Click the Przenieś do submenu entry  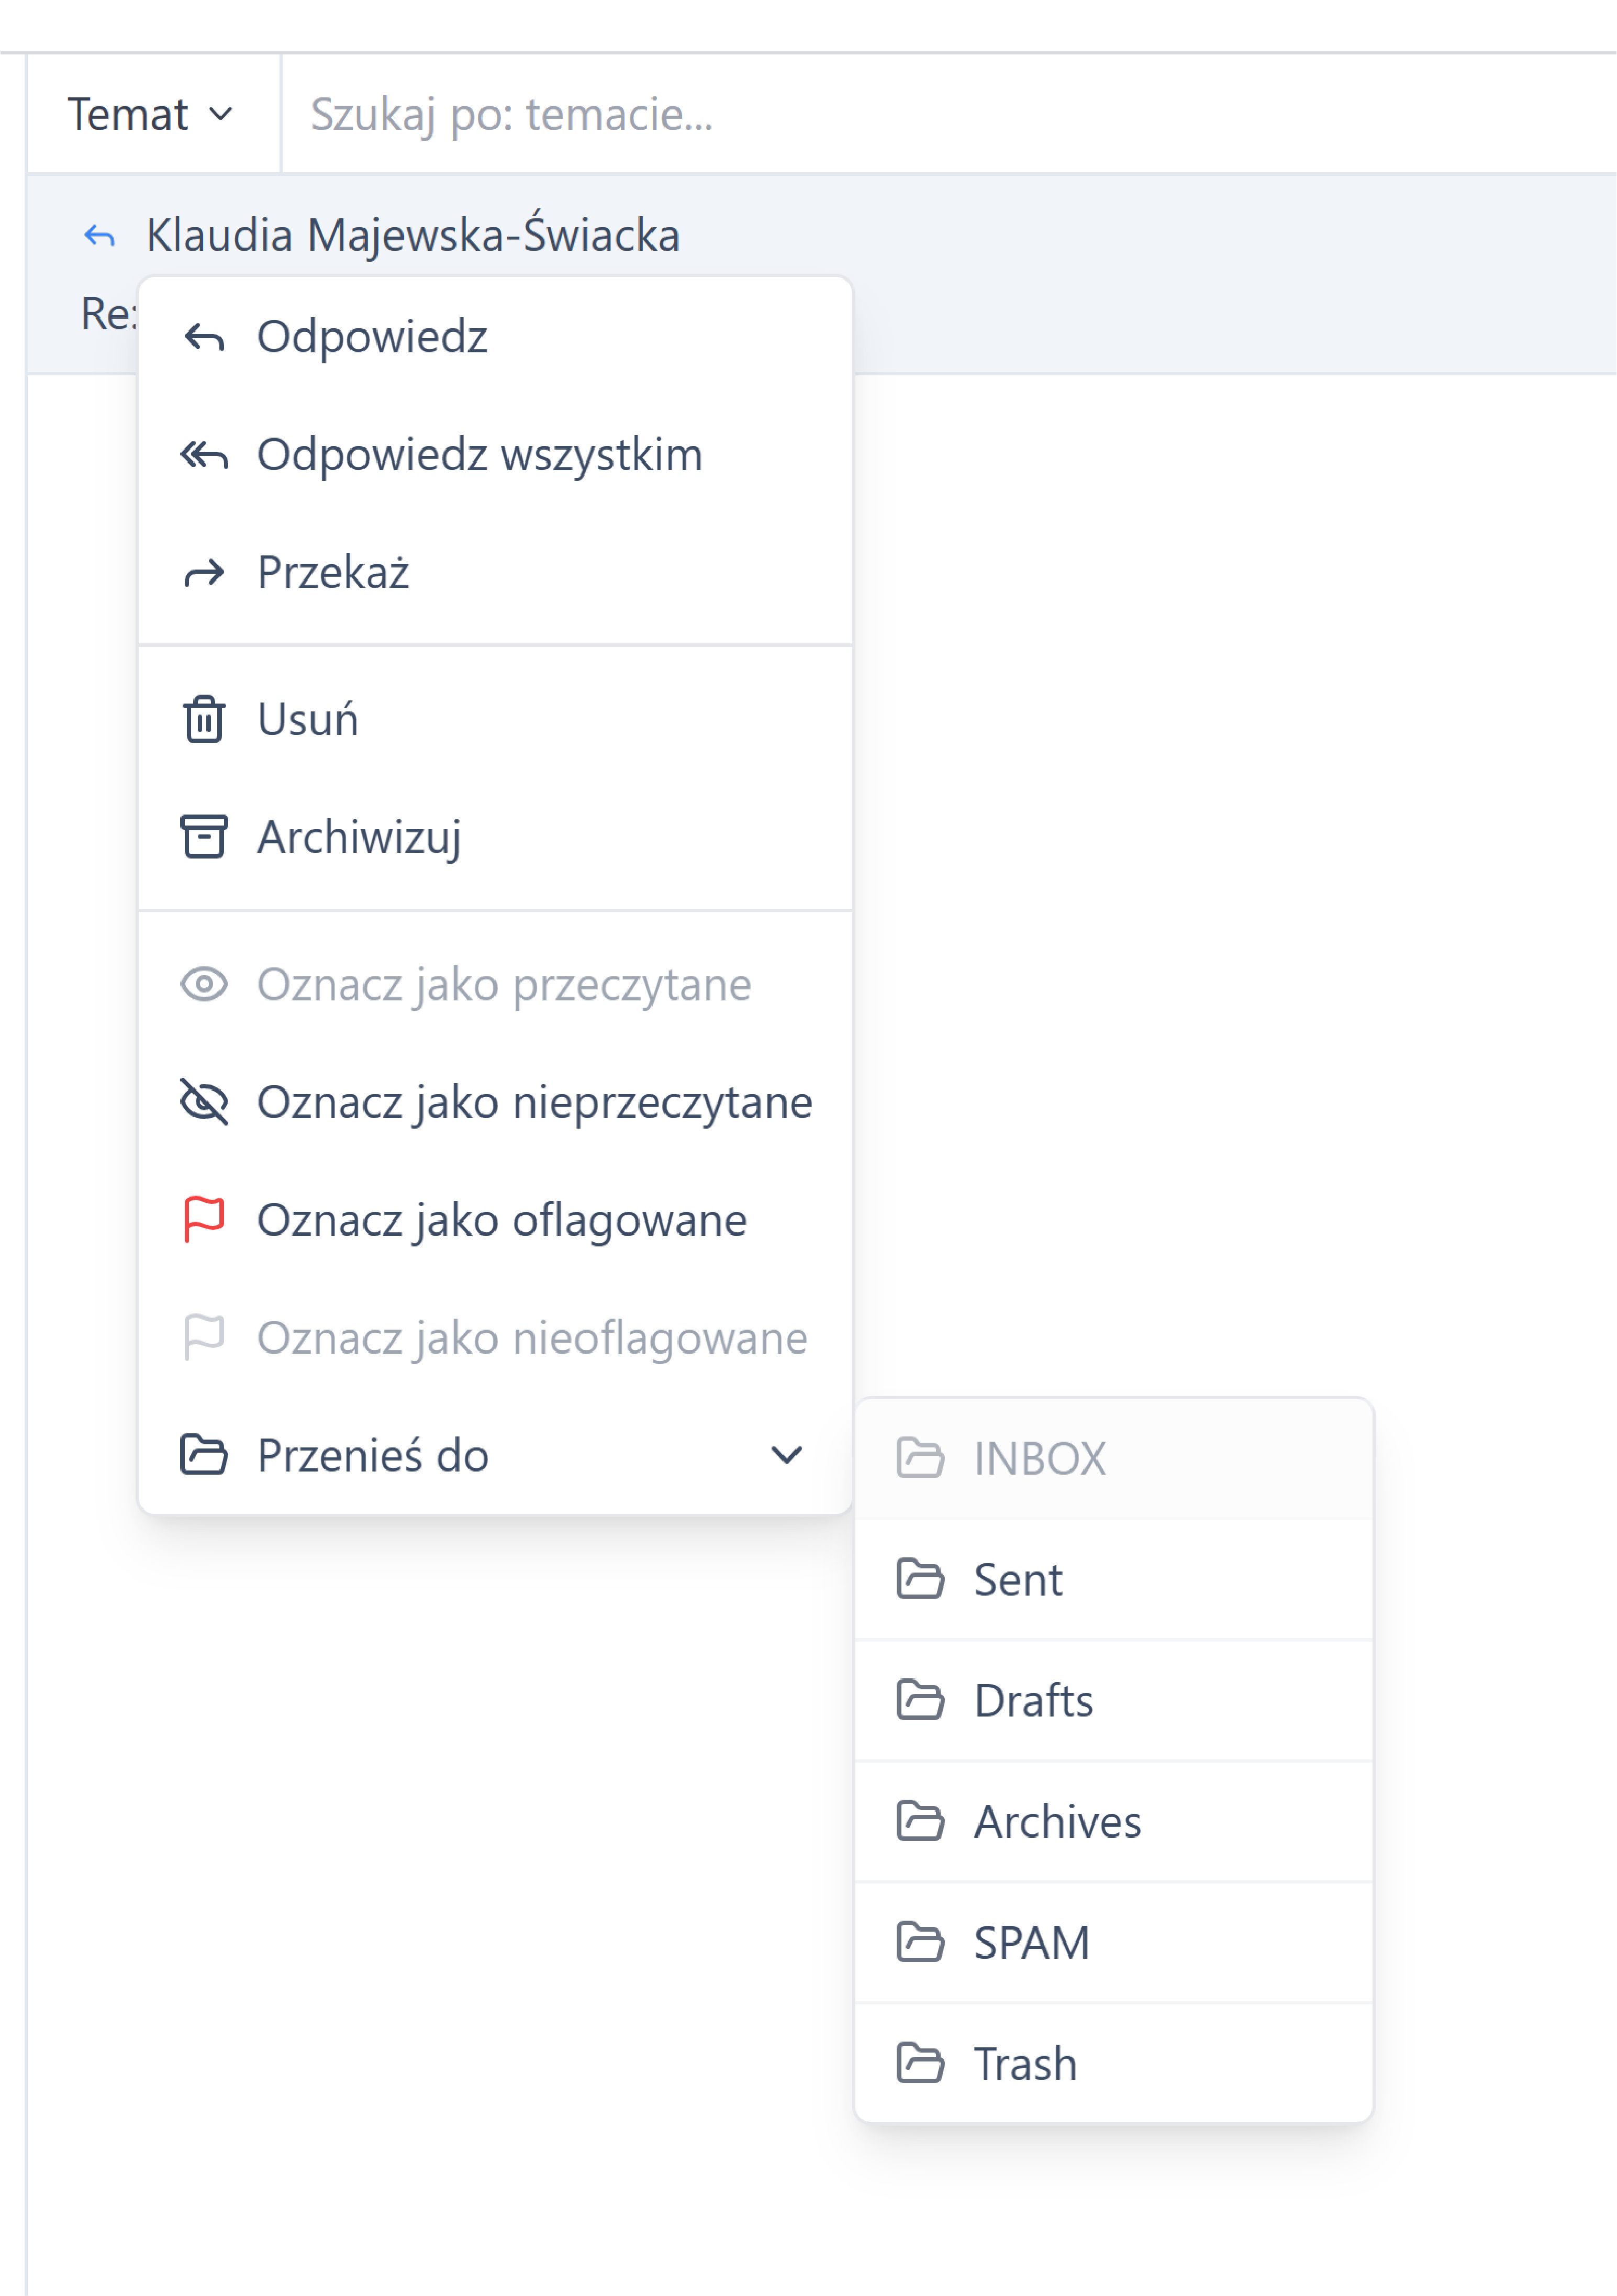point(373,1455)
